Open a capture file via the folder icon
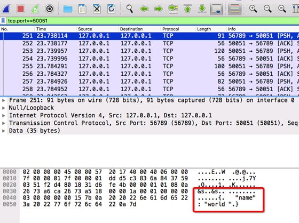 [x=68, y=9]
